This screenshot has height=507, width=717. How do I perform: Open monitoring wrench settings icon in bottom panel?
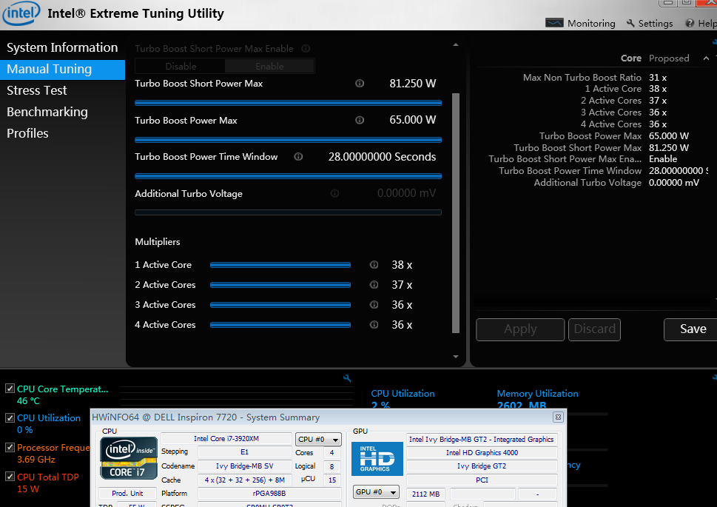coord(347,378)
